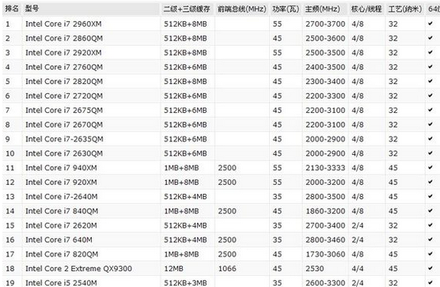Click the 1066 front side bus value

(227, 269)
